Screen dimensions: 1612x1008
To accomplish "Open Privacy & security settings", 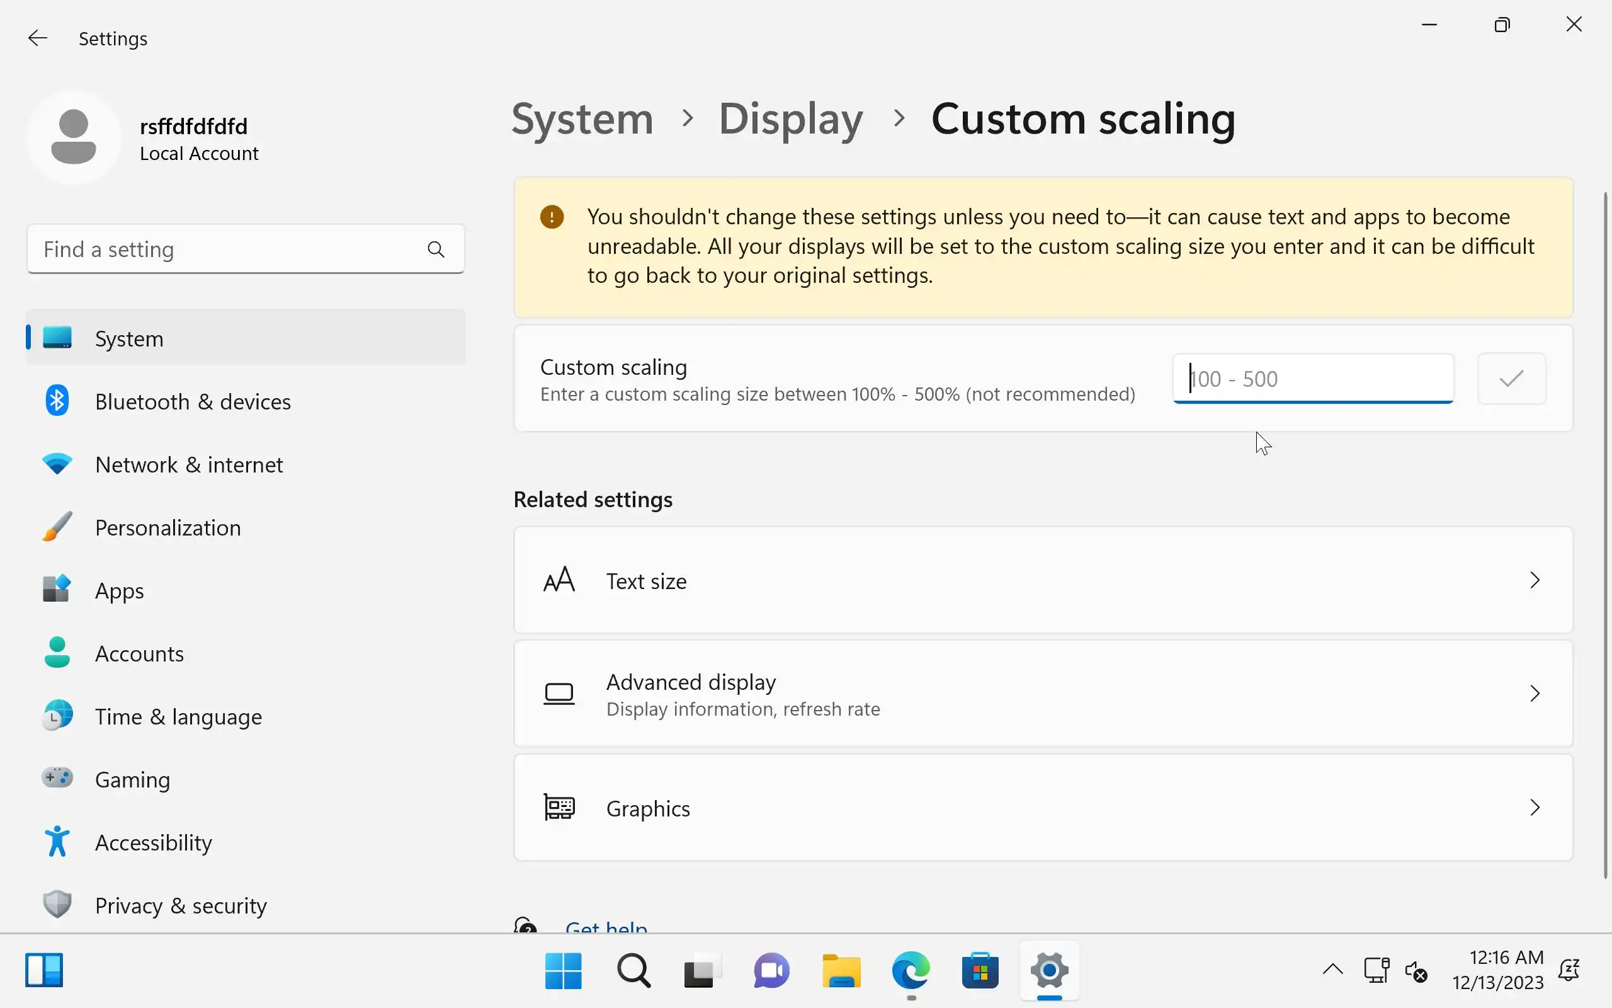I will click(x=181, y=905).
